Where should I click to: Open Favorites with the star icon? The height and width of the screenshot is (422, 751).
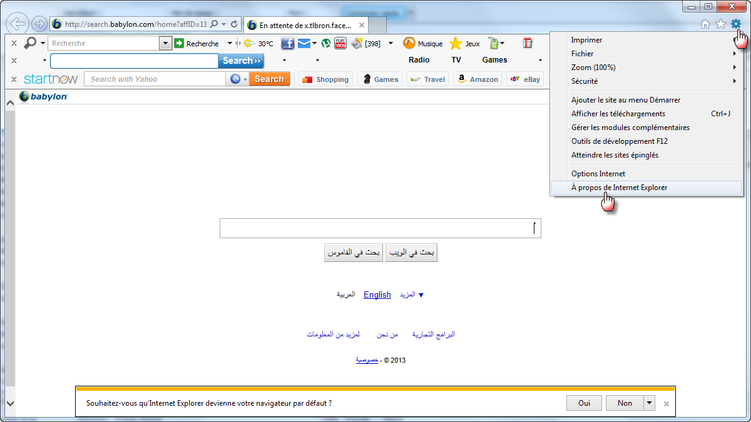point(720,24)
